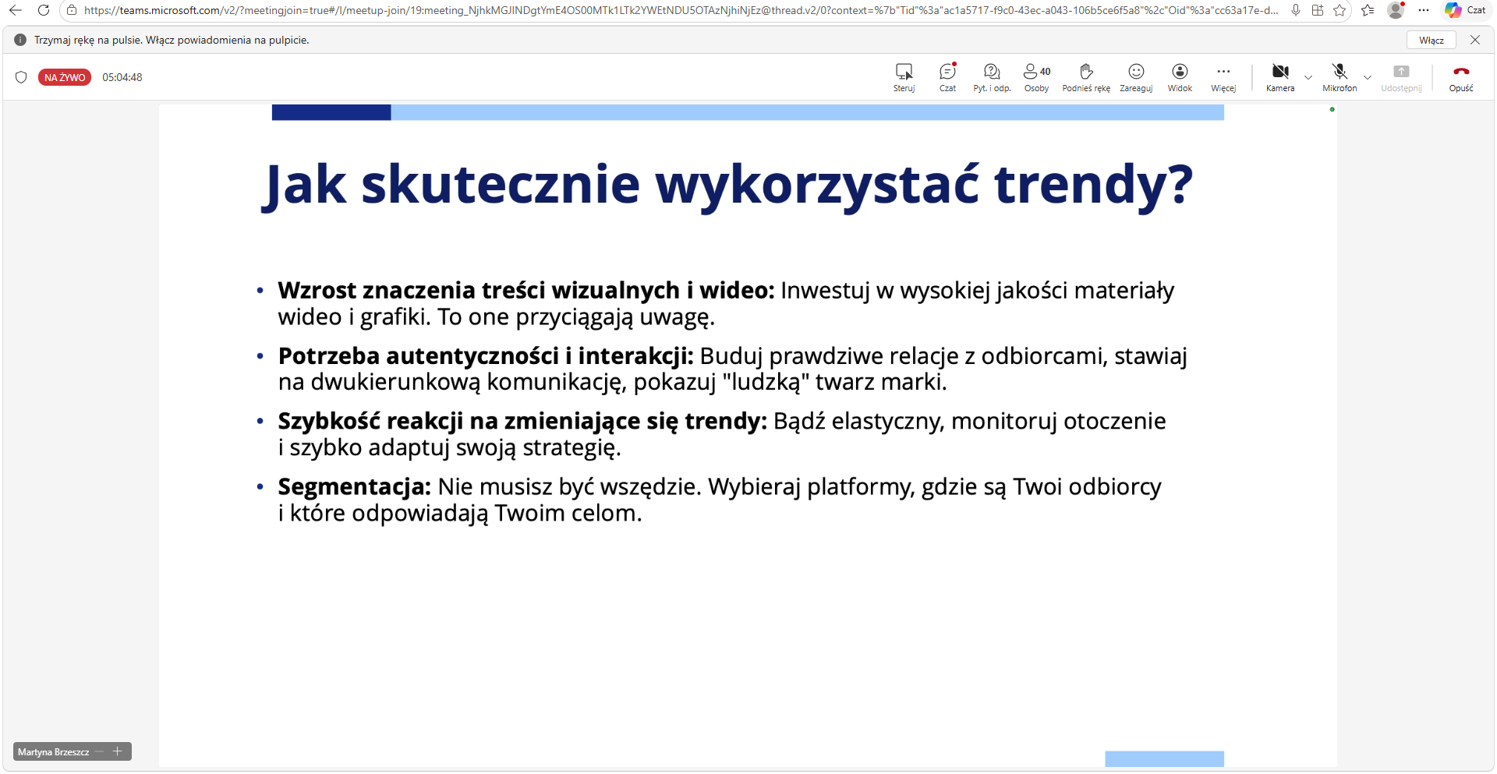Change layout via Widok
1497x774 pixels.
point(1180,77)
